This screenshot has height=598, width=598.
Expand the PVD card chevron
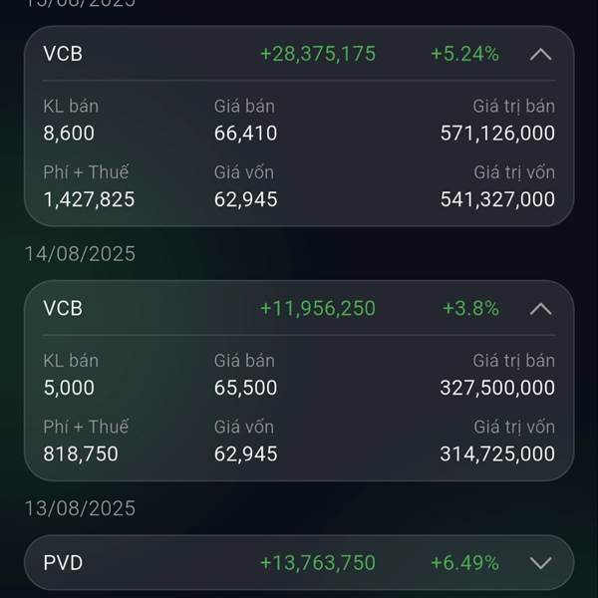(540, 563)
